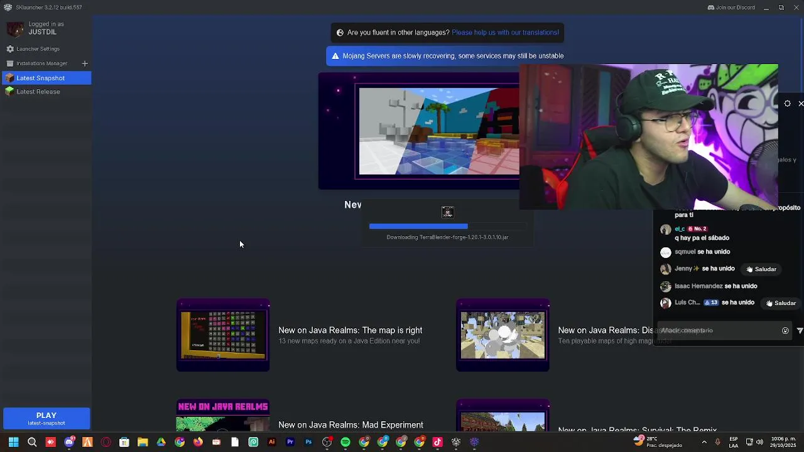Open emoji picker in chat box
This screenshot has height=452, width=804.
(x=785, y=331)
